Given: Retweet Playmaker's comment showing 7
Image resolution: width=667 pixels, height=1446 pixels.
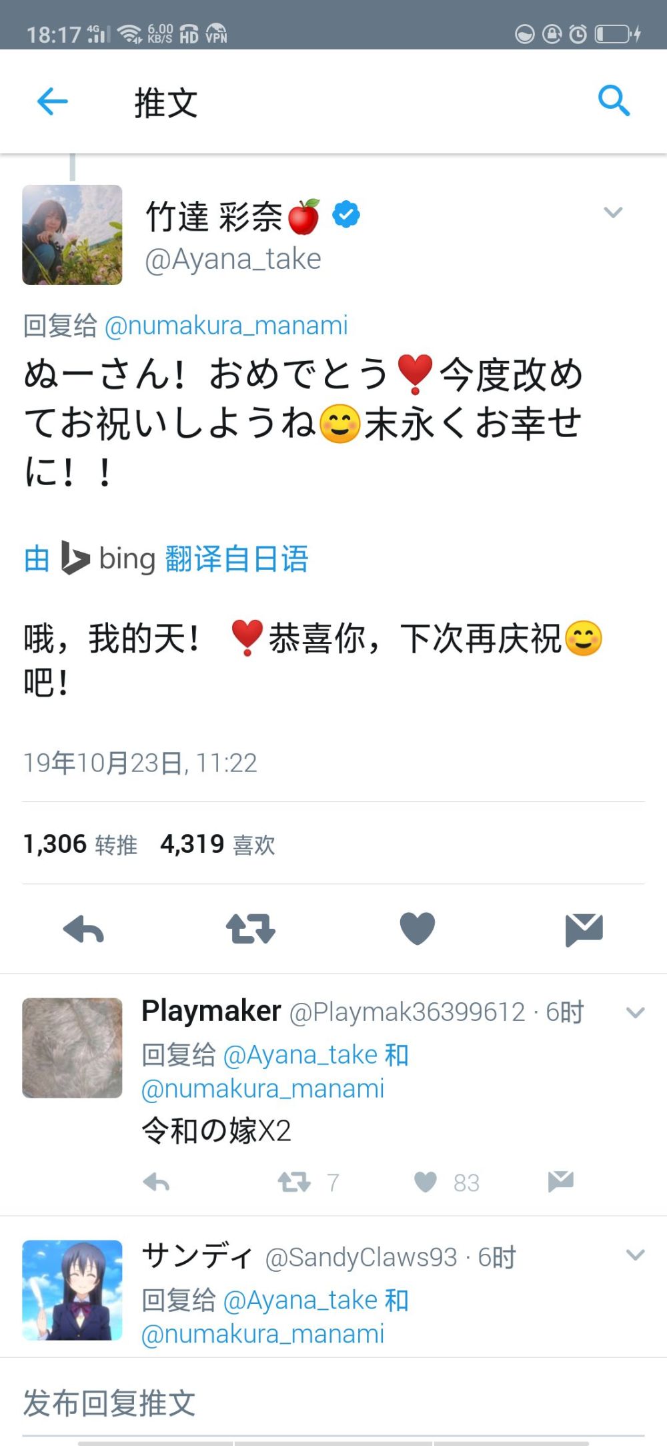Looking at the screenshot, I should click(x=295, y=1182).
